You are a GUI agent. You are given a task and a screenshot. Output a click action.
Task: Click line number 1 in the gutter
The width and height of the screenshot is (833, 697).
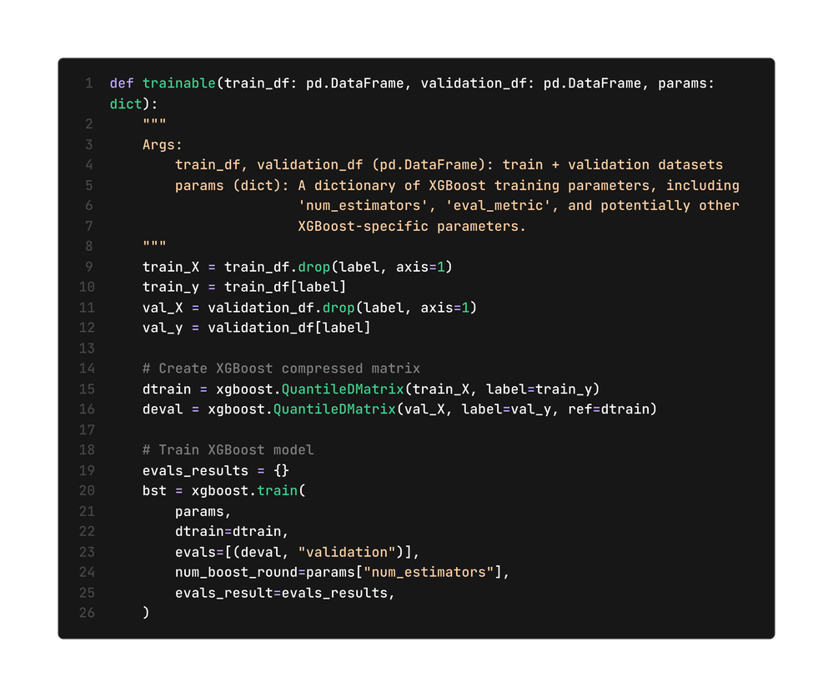coord(89,83)
